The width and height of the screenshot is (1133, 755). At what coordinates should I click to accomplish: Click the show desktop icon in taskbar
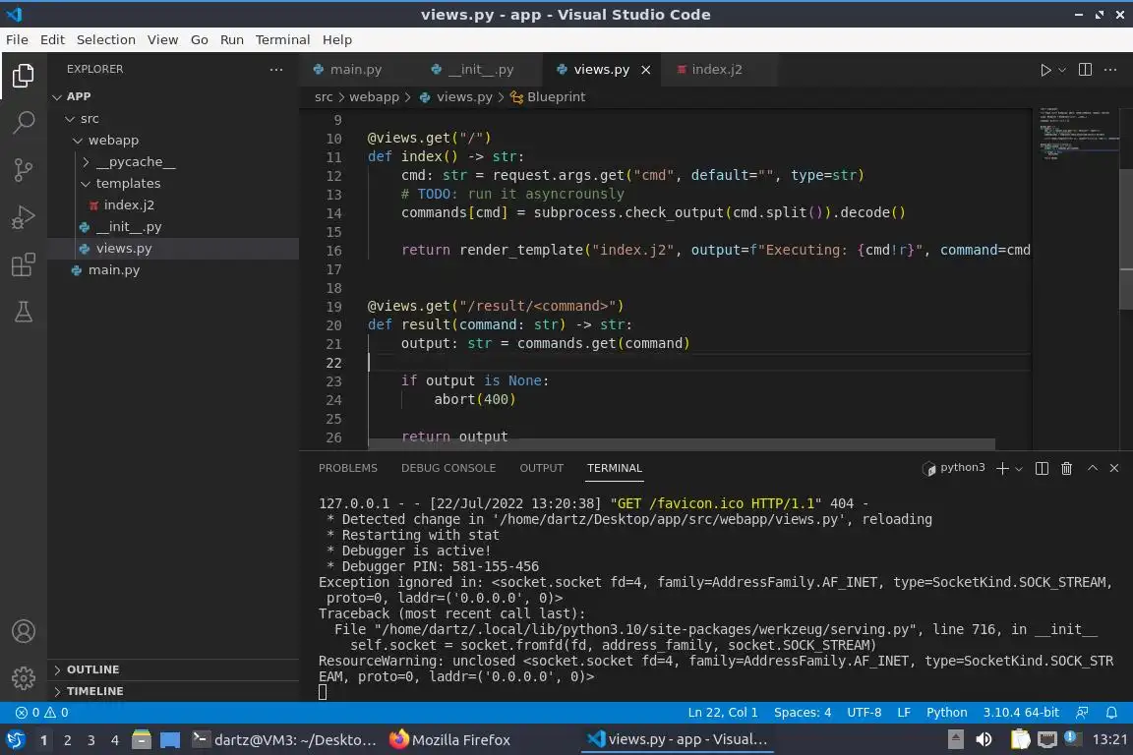pyautogui.click(x=170, y=740)
